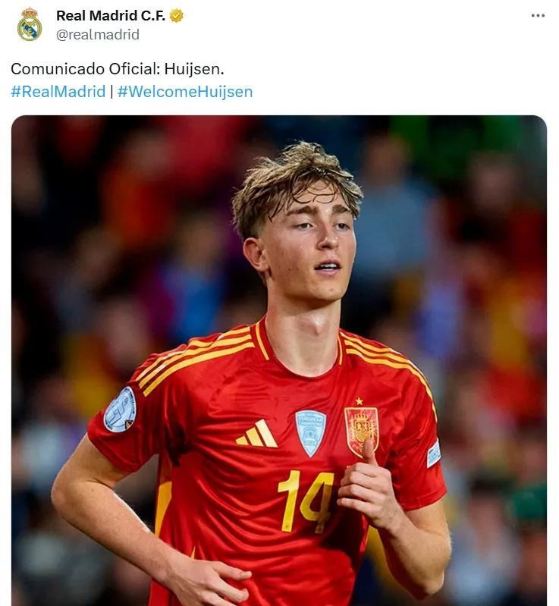Click the light blue shield badge on the chest
The height and width of the screenshot is (606, 559).
[x=310, y=433]
